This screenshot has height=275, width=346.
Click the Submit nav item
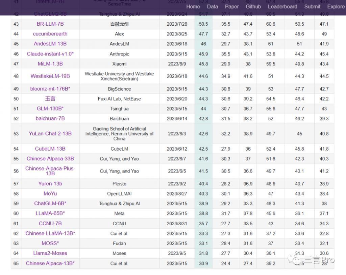pyautogui.click(x=312, y=6)
